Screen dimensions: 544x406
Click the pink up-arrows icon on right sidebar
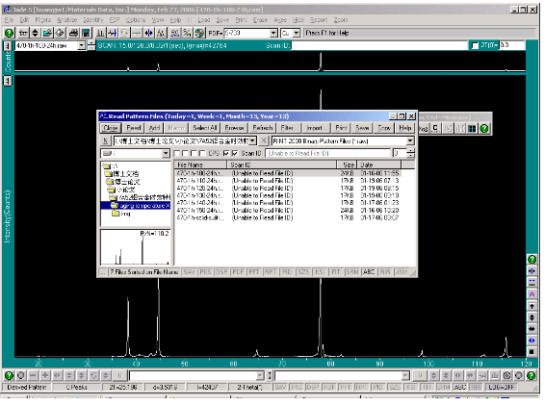click(531, 294)
